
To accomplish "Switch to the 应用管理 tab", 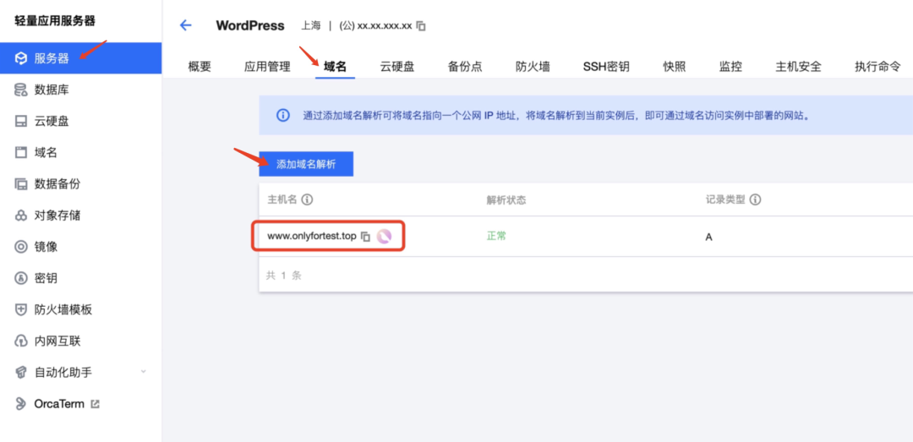I will tap(267, 67).
